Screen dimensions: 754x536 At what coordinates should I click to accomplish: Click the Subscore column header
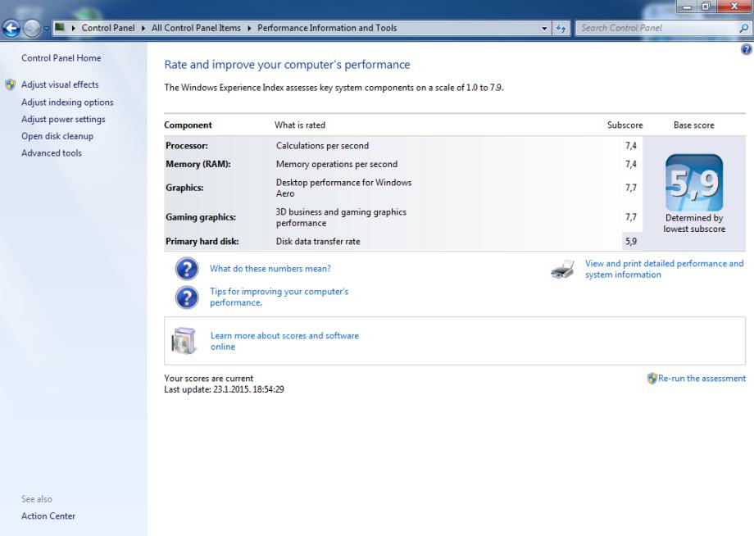[x=625, y=125]
